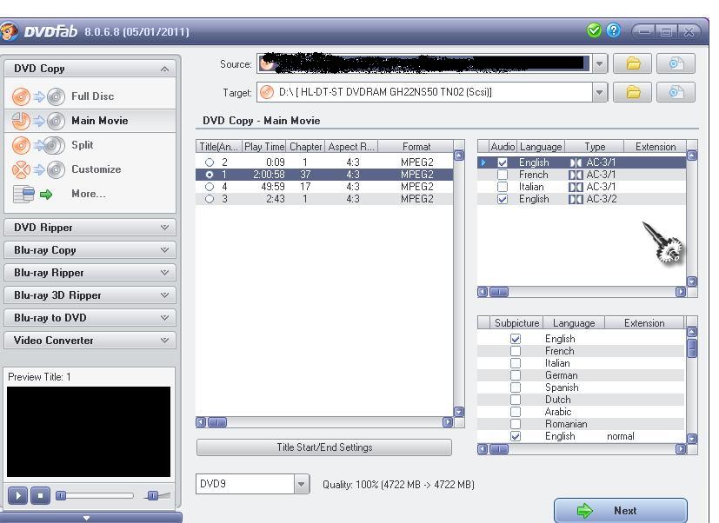The width and height of the screenshot is (719, 523).
Task: Click the Customize disc icon
Action: pos(38,169)
